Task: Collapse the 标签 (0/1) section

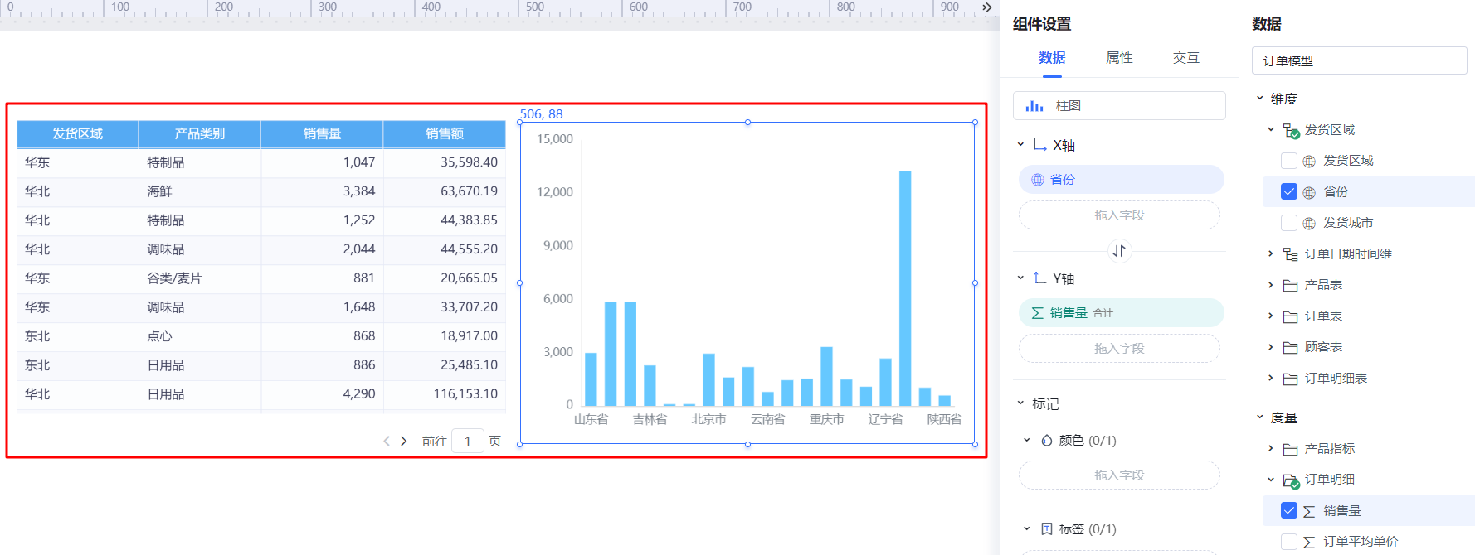Action: tap(1027, 528)
